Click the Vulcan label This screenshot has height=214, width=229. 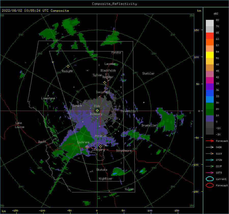[x=130, y=189]
